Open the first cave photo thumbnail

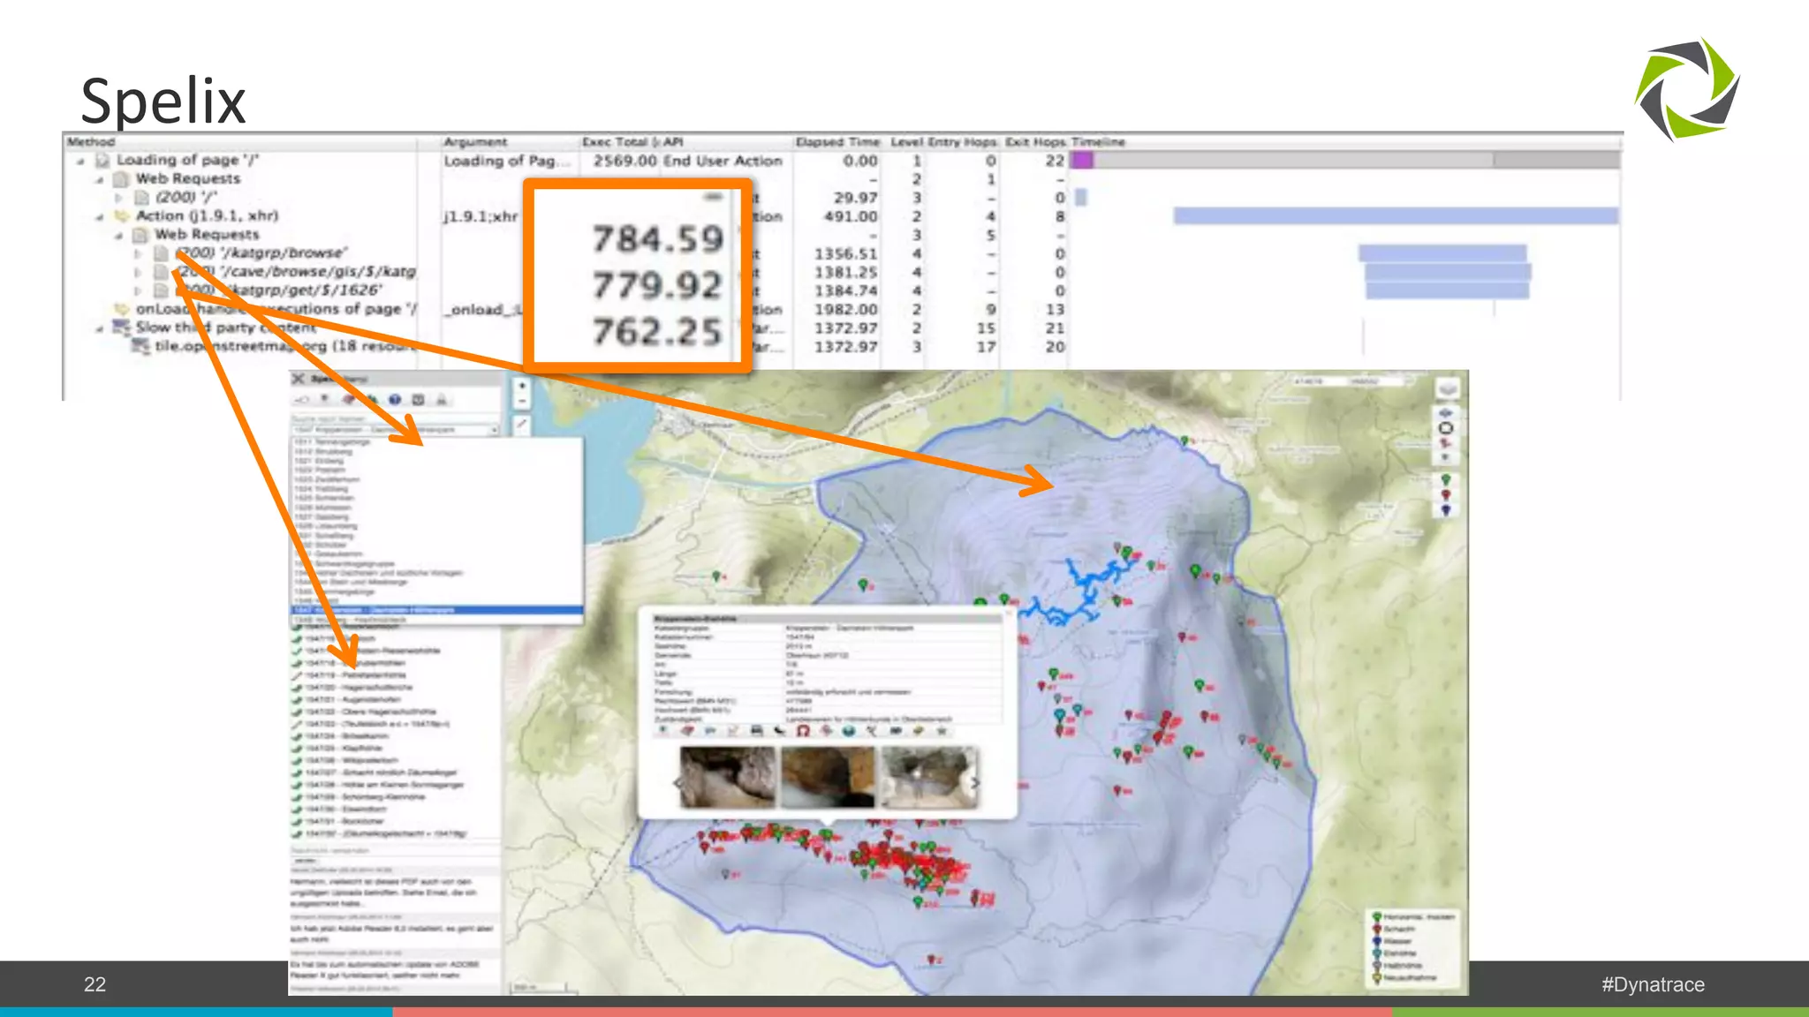click(x=728, y=777)
